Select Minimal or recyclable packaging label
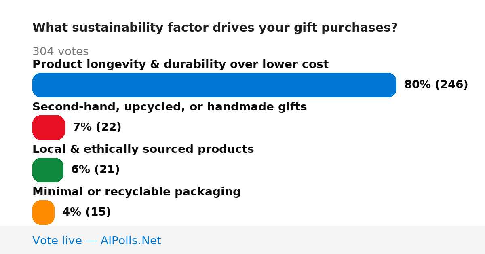Image resolution: width=485 pixels, height=254 pixels. pos(136,192)
